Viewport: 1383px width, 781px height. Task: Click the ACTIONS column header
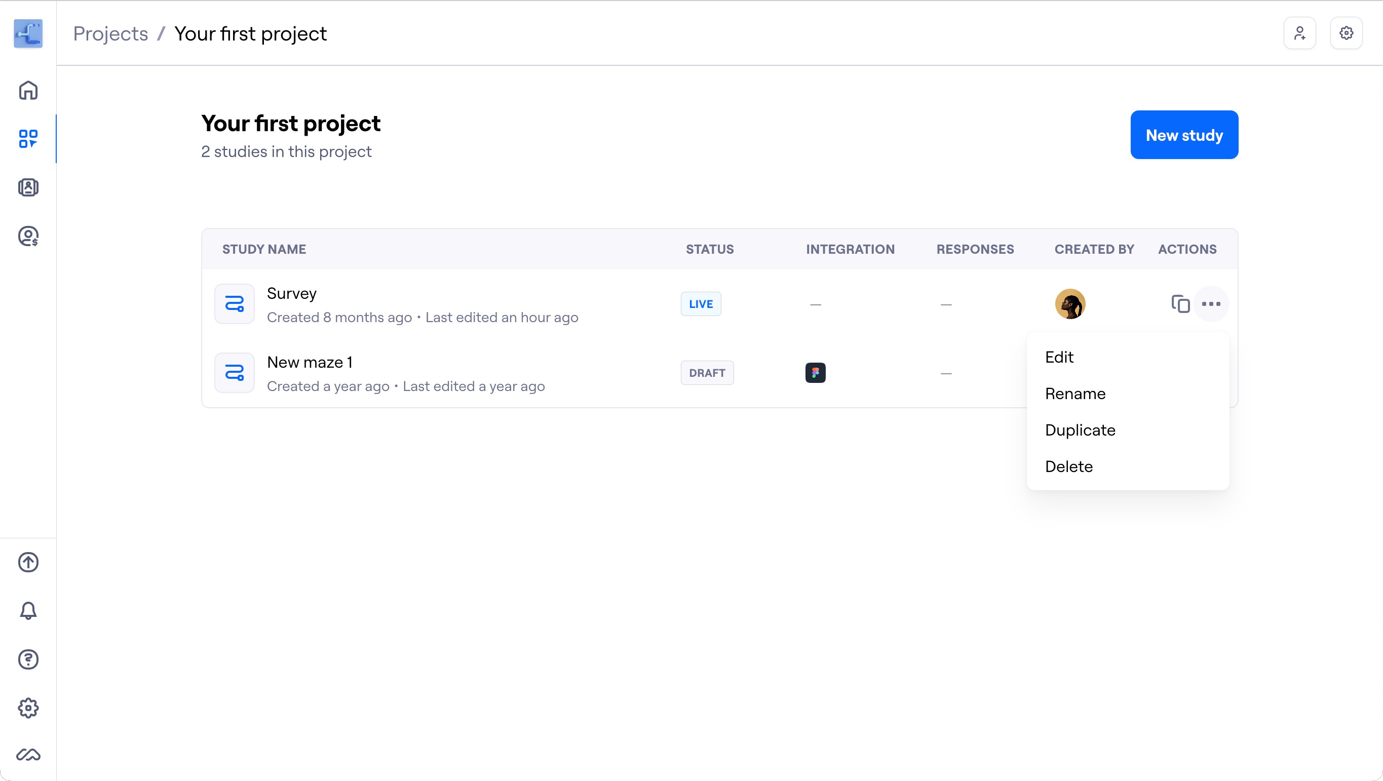point(1187,249)
